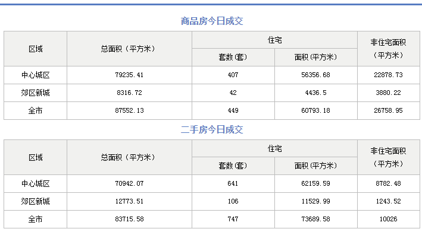Click the 套数(套) header in second-hand table
Screen dimensions: 422x232
pyautogui.click(x=233, y=166)
